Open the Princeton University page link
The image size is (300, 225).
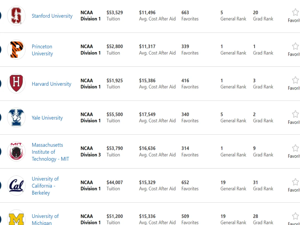42,50
